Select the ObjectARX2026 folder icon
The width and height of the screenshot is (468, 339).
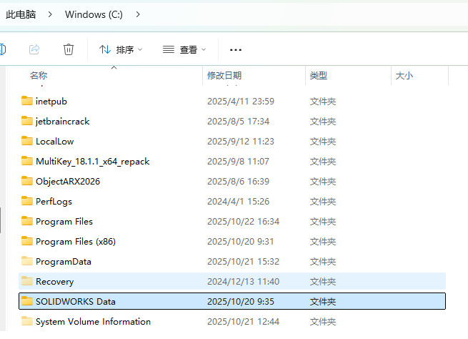(27, 181)
